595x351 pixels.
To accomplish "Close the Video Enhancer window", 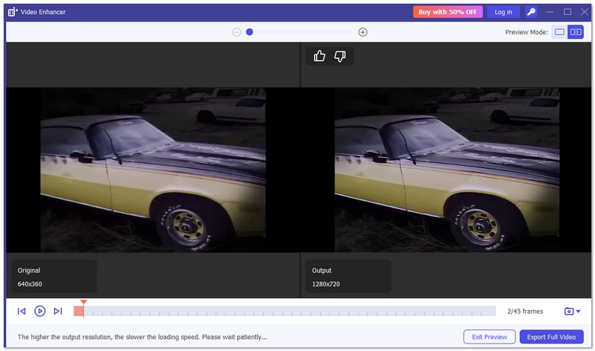I will coord(585,12).
